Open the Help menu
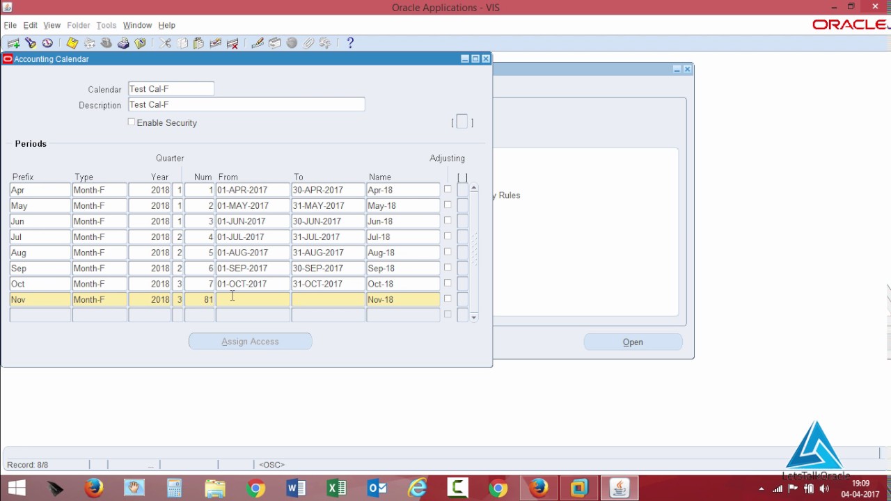This screenshot has width=891, height=501. pos(167,25)
